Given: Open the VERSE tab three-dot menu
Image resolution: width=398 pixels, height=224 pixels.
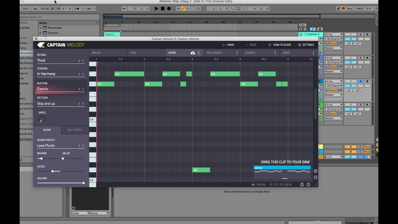Looking at the screenshot, I should (199, 53).
